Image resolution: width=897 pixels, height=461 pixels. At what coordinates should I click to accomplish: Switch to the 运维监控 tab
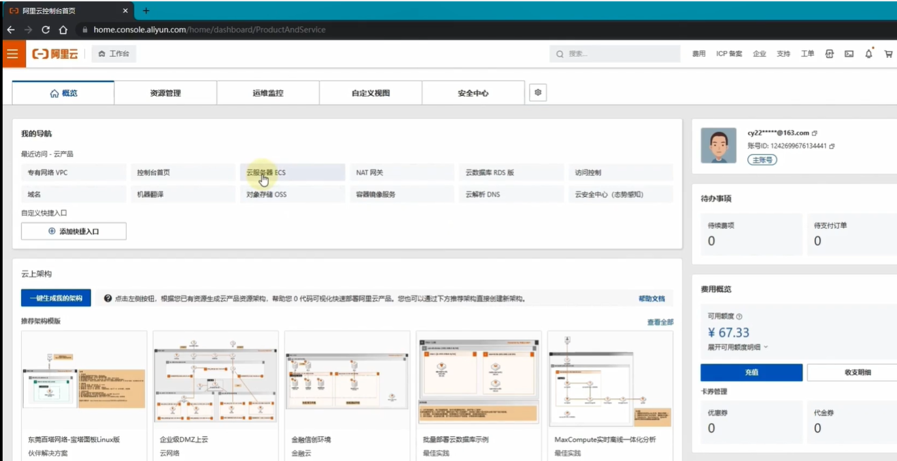[x=268, y=93]
